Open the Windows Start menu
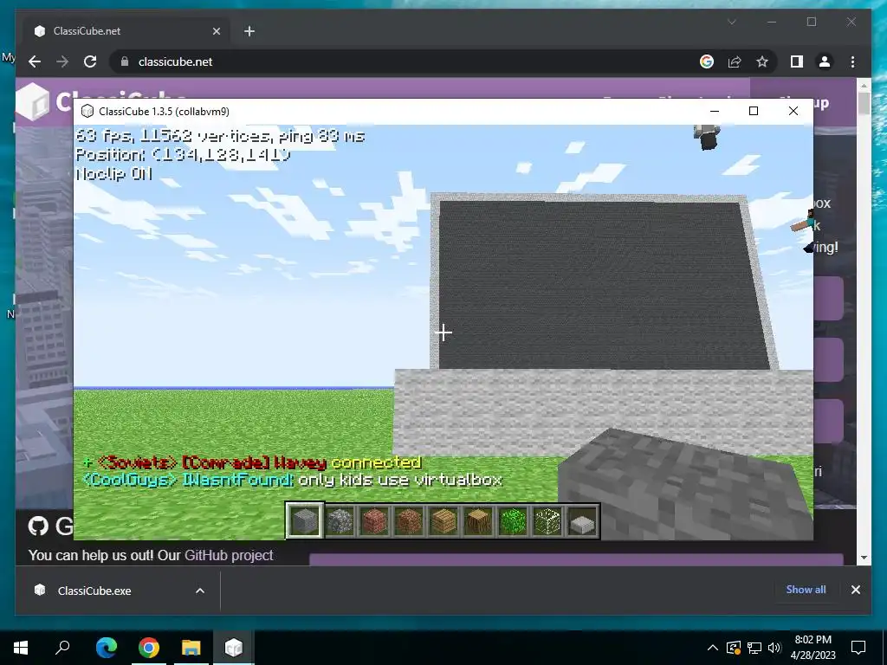 tap(21, 648)
